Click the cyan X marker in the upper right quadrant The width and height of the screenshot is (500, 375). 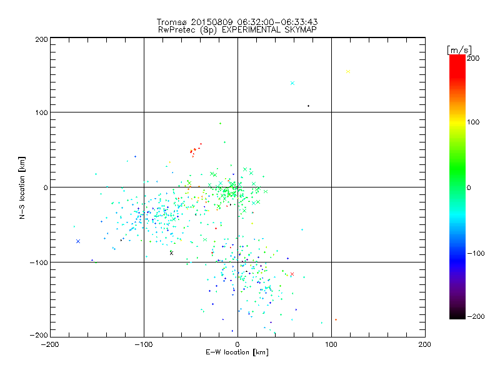[292, 83]
